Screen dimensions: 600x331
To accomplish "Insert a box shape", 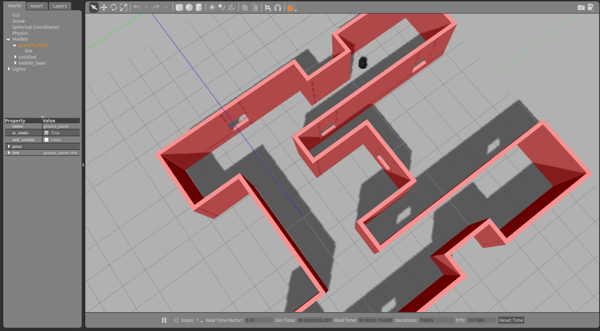I will (179, 8).
